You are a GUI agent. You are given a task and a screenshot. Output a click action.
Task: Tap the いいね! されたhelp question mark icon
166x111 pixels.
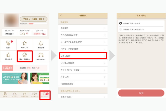pos(10,68)
